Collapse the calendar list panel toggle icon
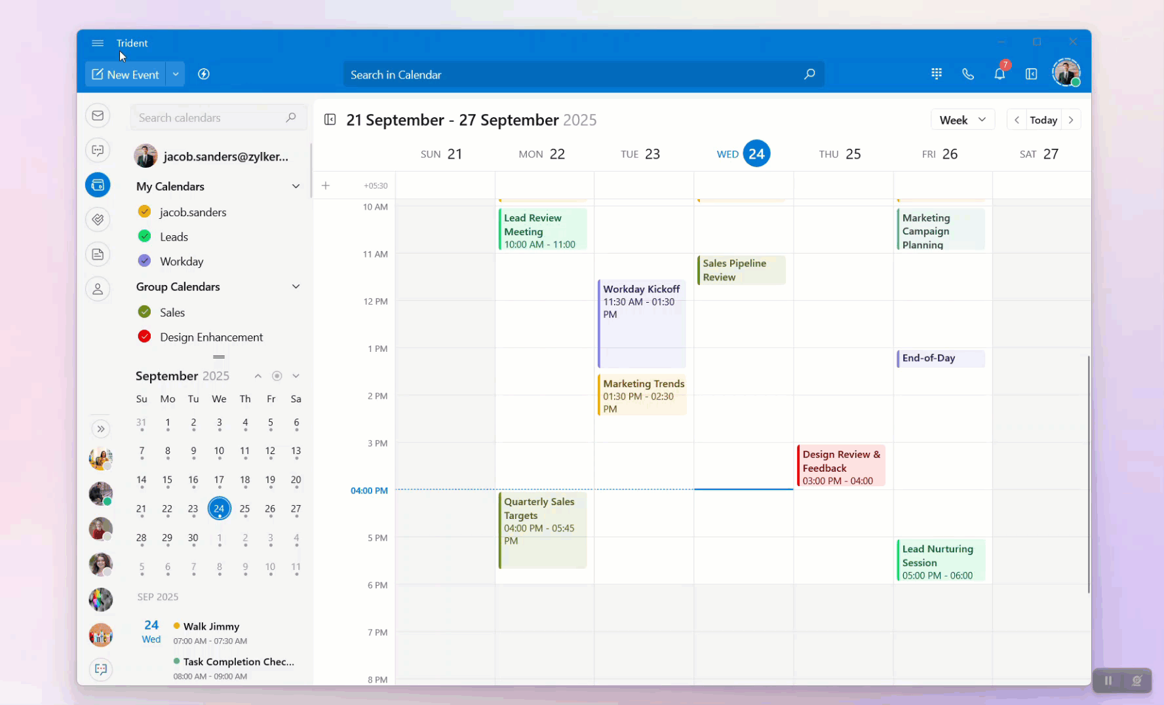1164x705 pixels. tap(330, 120)
